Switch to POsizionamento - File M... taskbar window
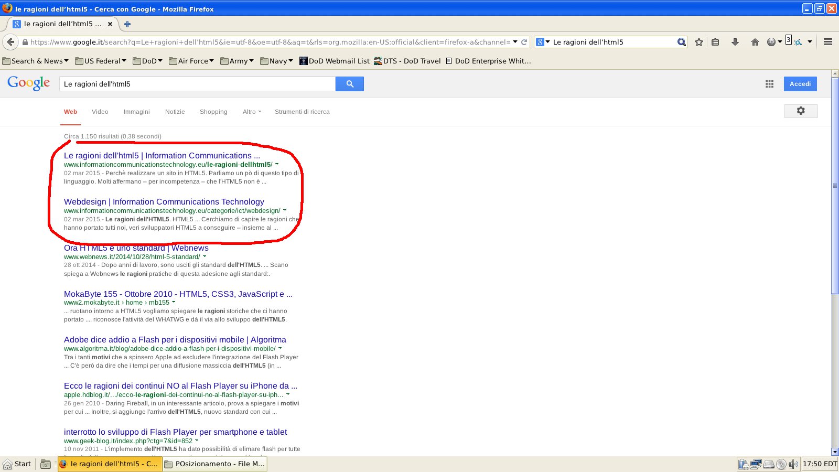 (x=215, y=464)
